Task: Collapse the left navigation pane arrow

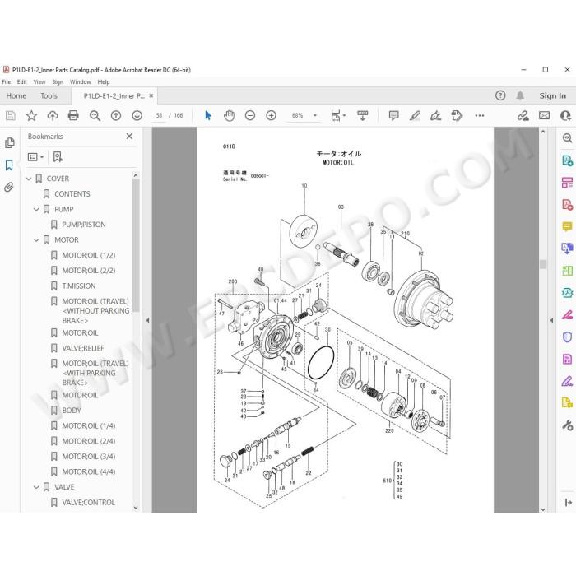Action: (x=147, y=320)
